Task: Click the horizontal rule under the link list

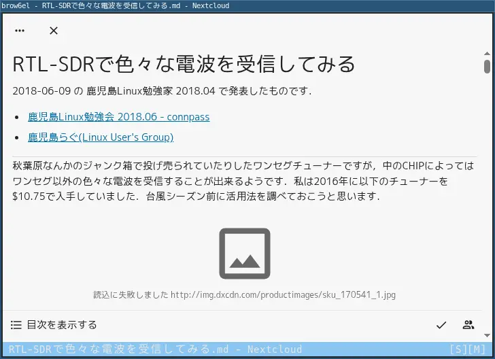Action: (245, 156)
